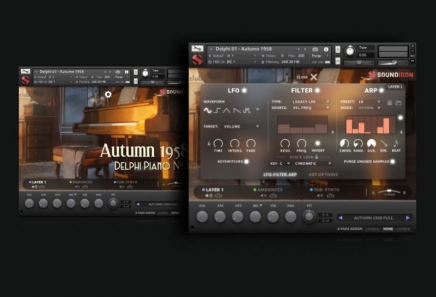Image resolution: width=436 pixels, height=297 pixels.
Task: Click the camera snapshot icon in right window
Action: (315, 49)
